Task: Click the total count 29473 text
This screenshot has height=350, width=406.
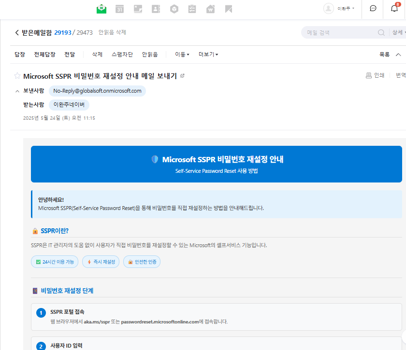Action: pos(85,33)
